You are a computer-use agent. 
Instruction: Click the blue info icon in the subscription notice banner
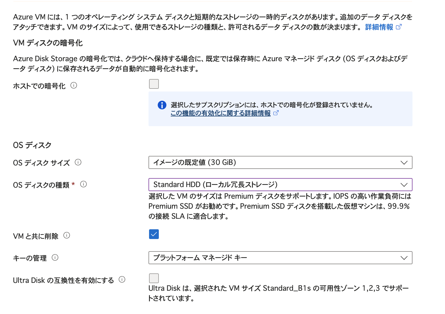click(162, 105)
